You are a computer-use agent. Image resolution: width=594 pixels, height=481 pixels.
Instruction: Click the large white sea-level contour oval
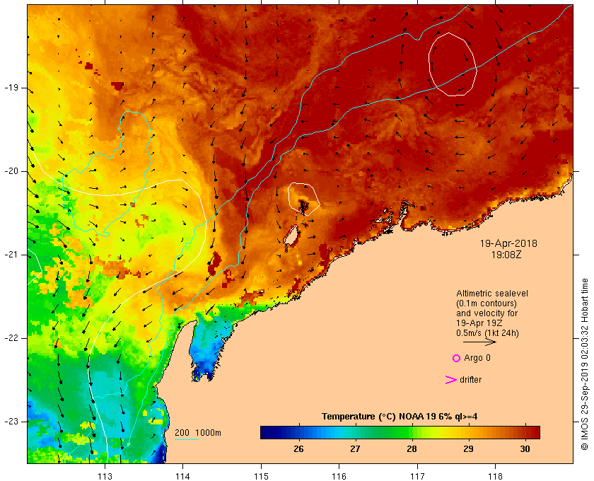tap(453, 64)
